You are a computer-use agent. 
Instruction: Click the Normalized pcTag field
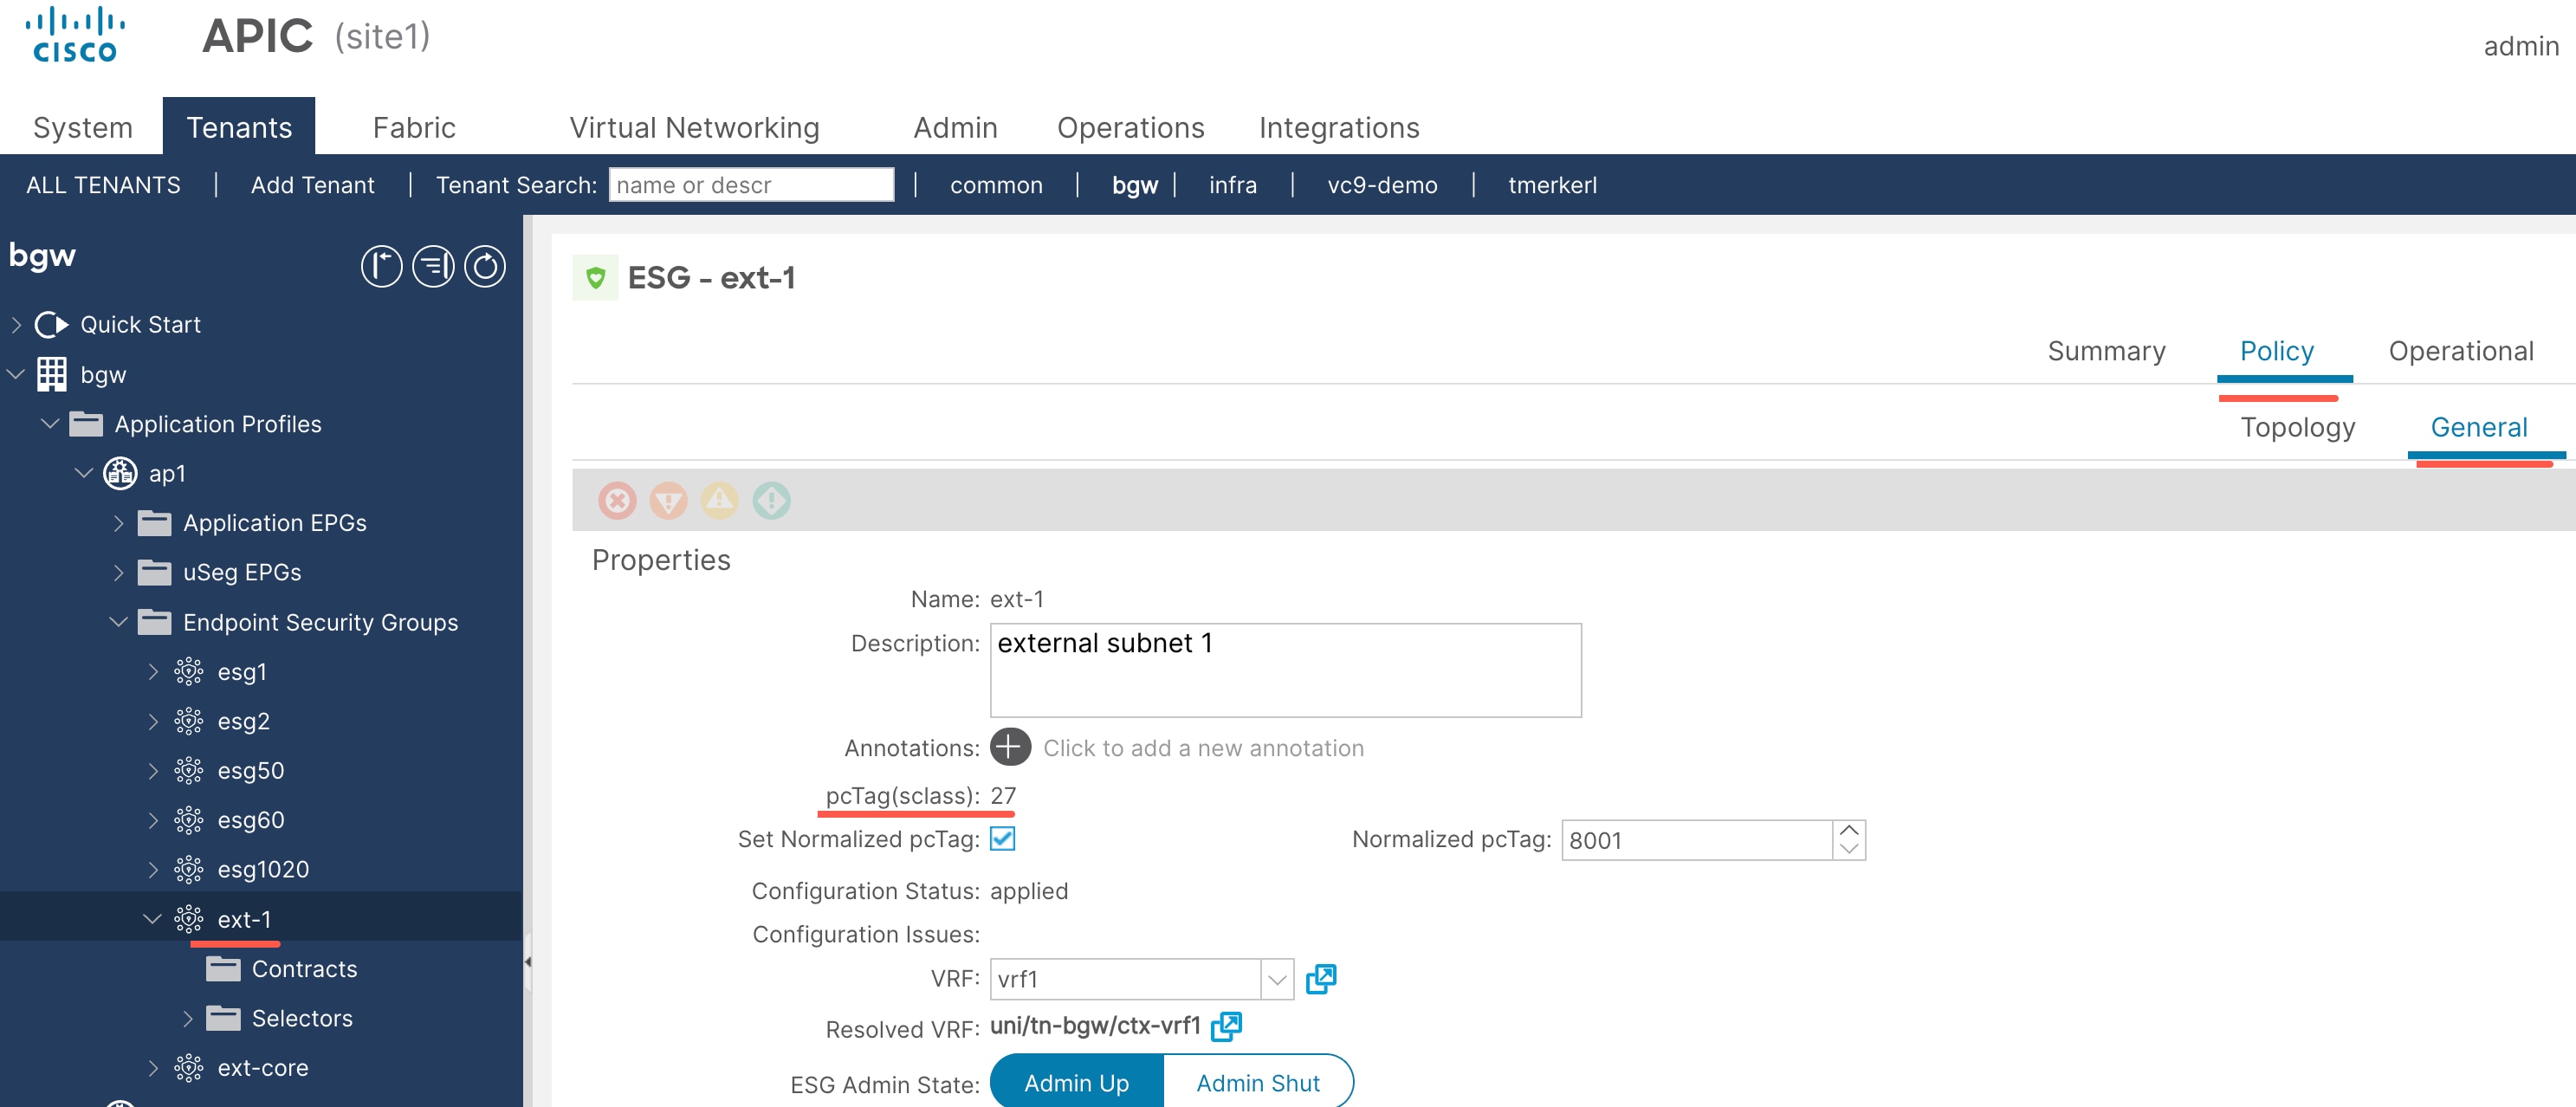(1697, 840)
